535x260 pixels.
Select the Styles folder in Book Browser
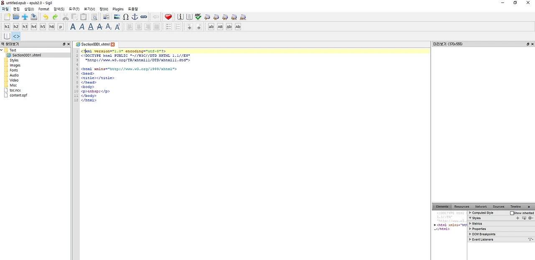[14, 60]
